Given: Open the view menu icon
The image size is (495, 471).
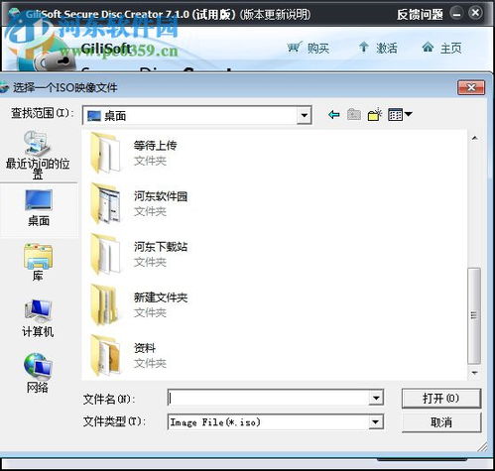Looking at the screenshot, I should (x=400, y=115).
